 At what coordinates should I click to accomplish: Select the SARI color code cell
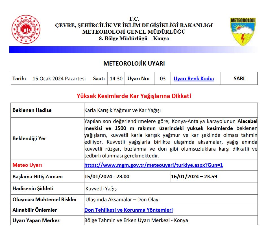(239, 79)
